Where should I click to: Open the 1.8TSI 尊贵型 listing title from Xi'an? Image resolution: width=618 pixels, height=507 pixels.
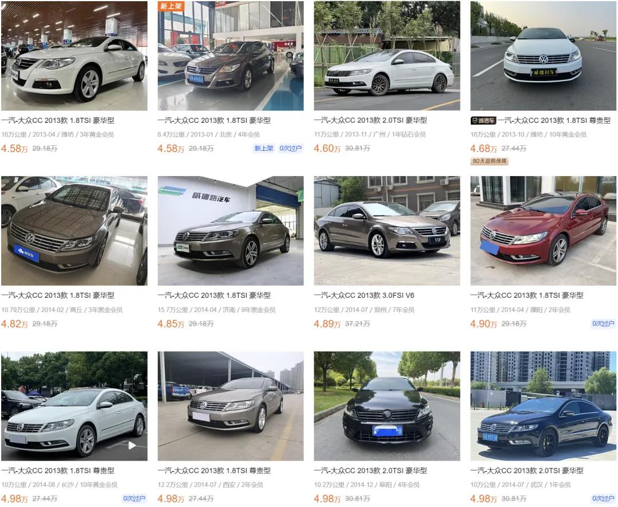click(x=214, y=470)
